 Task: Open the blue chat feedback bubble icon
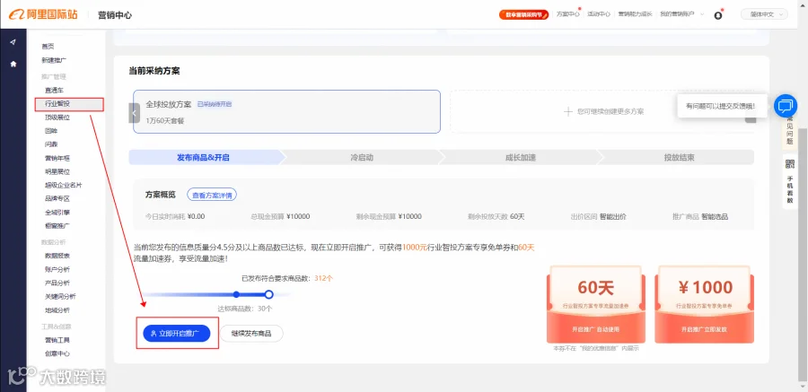pos(785,106)
